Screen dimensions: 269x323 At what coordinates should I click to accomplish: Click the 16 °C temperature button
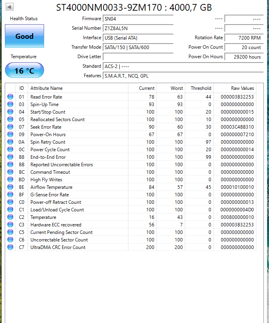coord(24,70)
